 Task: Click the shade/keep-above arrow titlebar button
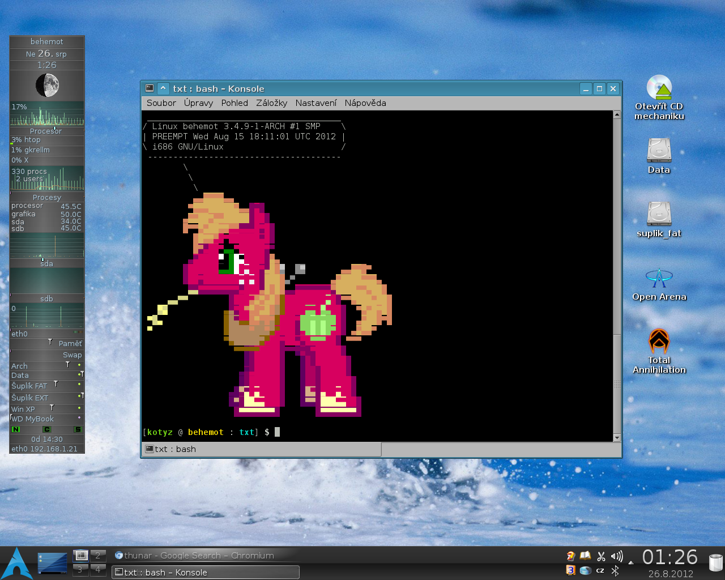(x=163, y=88)
